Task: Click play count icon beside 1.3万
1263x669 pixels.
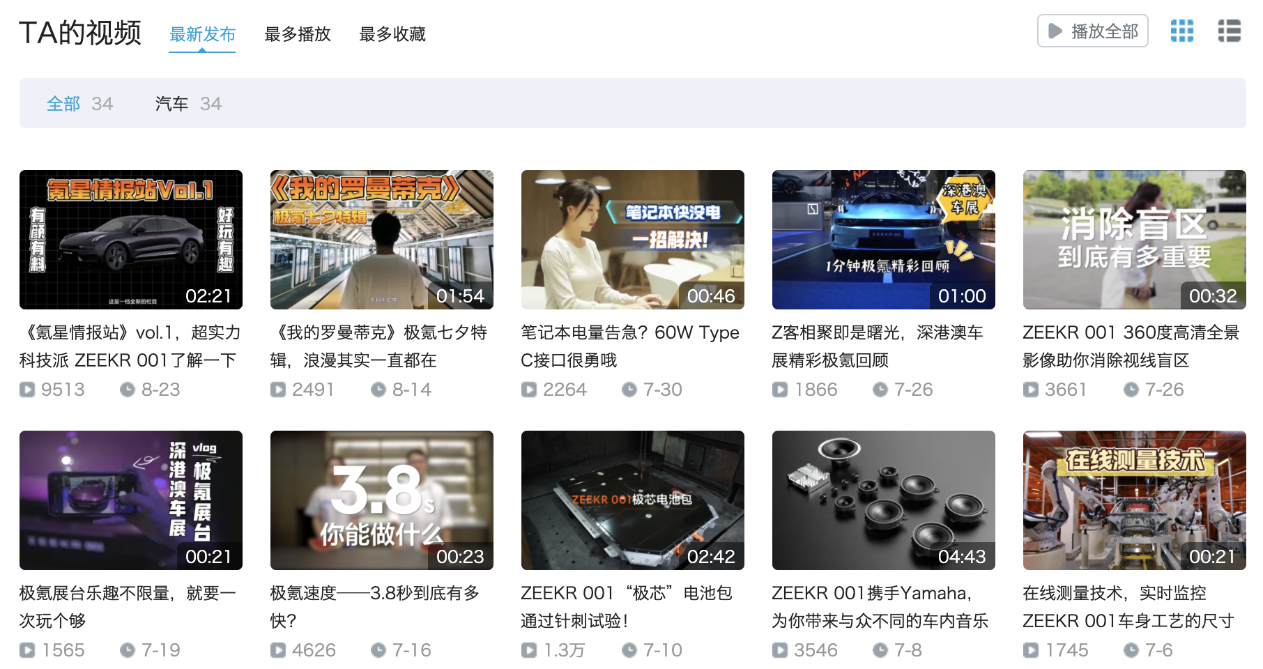Action: tap(529, 650)
